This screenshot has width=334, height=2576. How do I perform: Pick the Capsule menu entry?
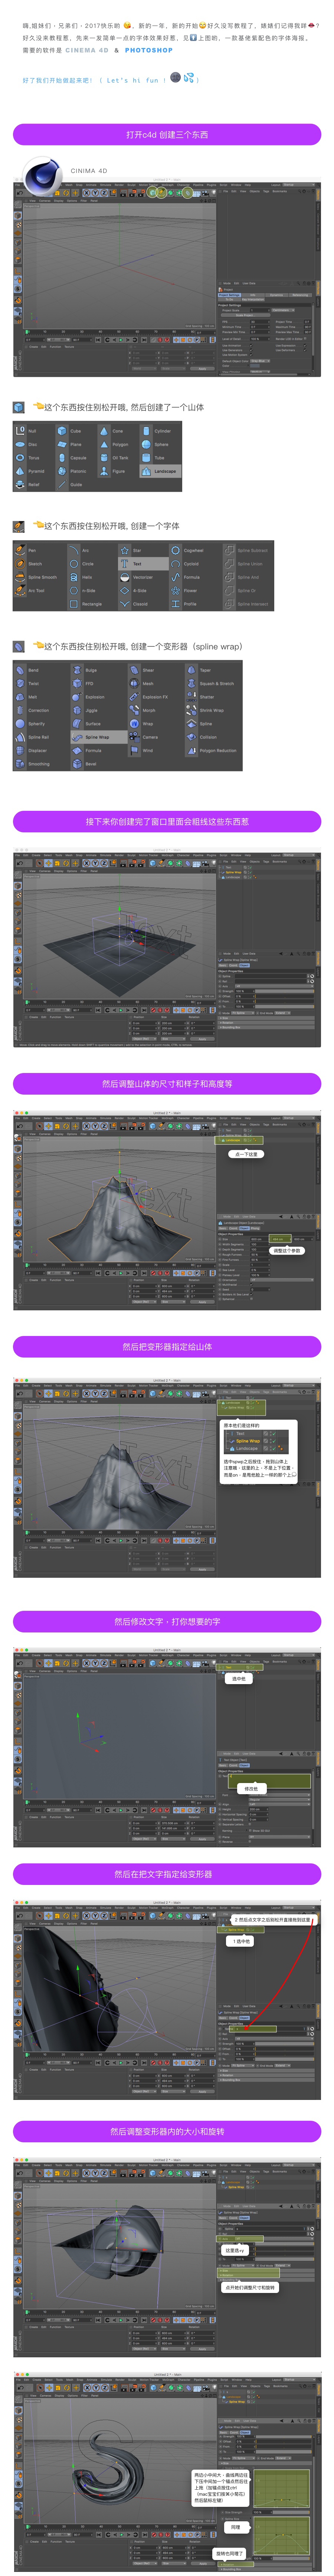78,458
